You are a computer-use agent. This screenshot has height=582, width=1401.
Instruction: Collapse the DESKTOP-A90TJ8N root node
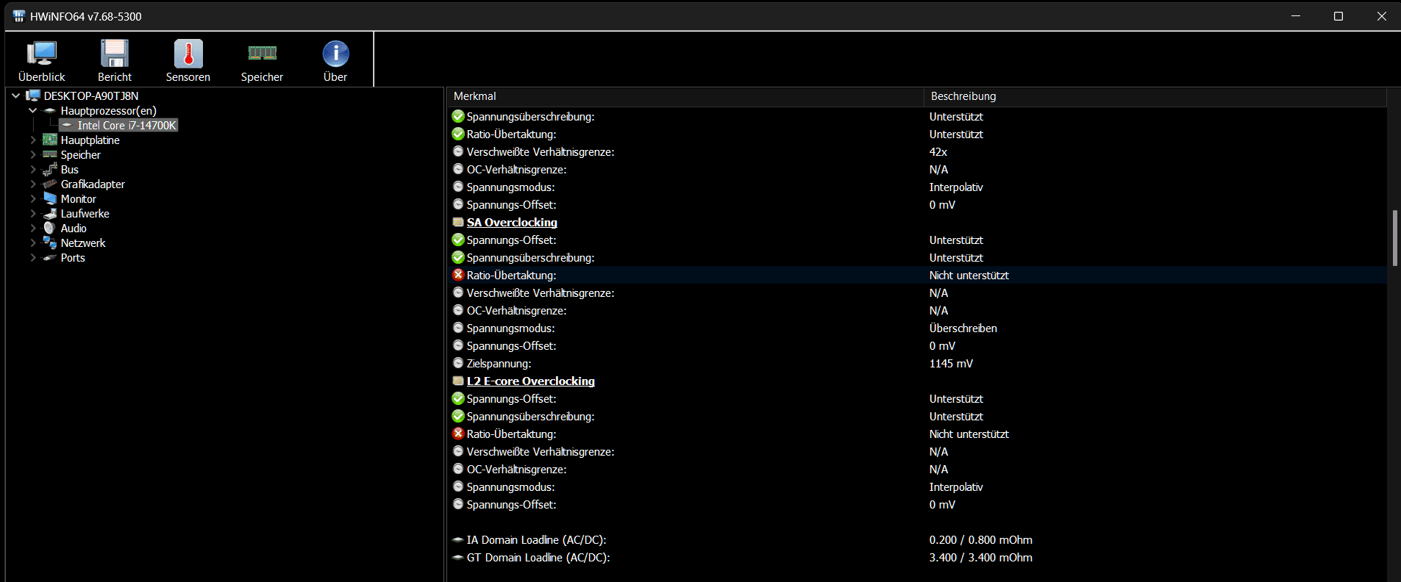point(15,96)
